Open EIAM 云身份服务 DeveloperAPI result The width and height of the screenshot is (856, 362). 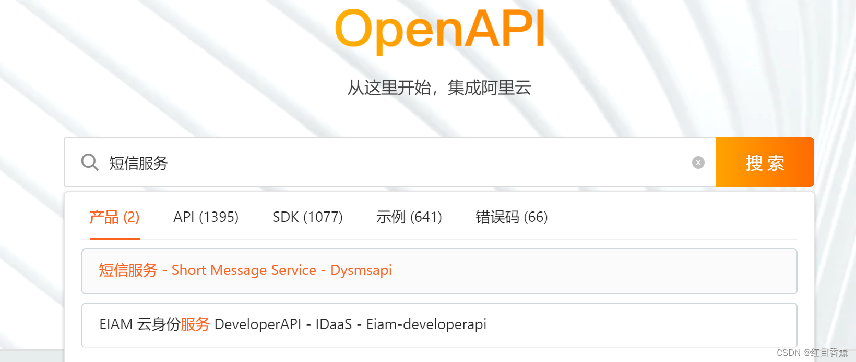[x=439, y=325]
